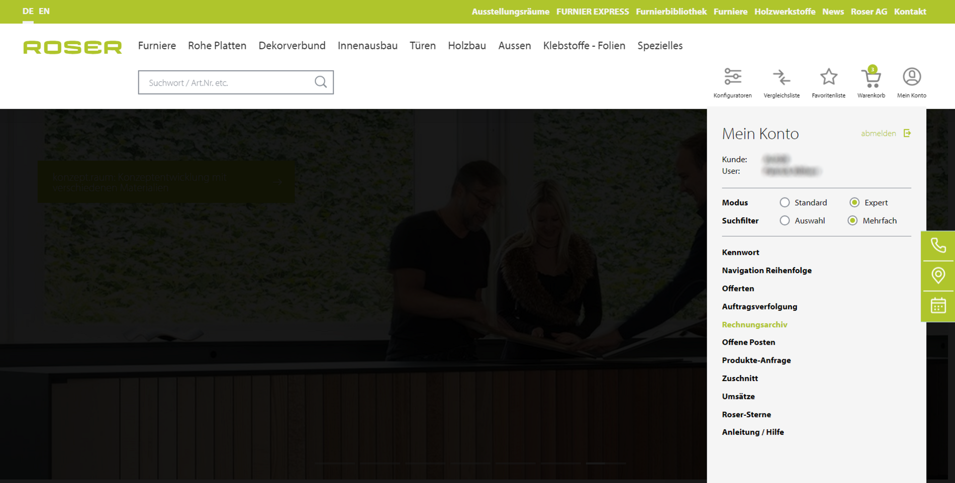Open Auftragsverfolgung option

click(x=760, y=306)
